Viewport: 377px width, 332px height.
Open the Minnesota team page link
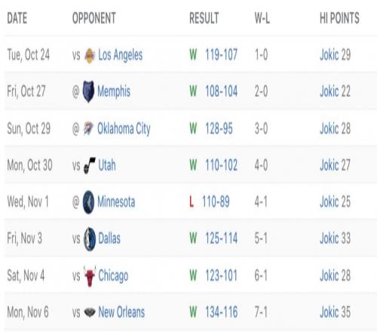pos(116,201)
